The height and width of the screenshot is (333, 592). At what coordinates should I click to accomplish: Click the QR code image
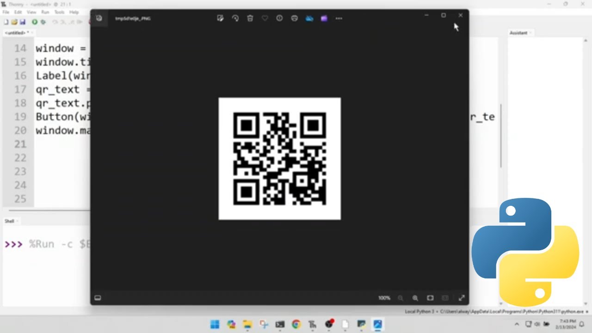coord(280,159)
